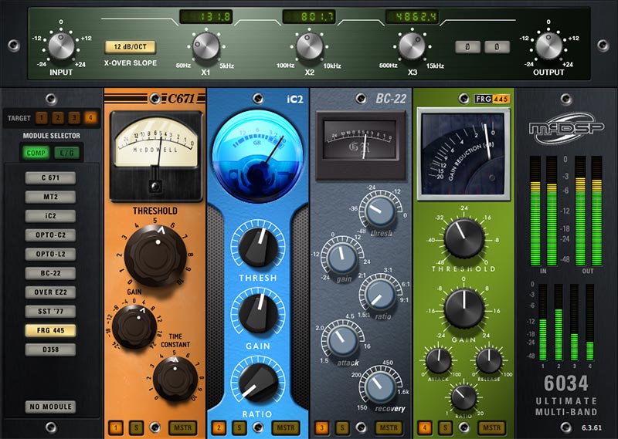The height and width of the screenshot is (439, 618).
Task: Click the BC-22 attack knob
Action: 341,341
